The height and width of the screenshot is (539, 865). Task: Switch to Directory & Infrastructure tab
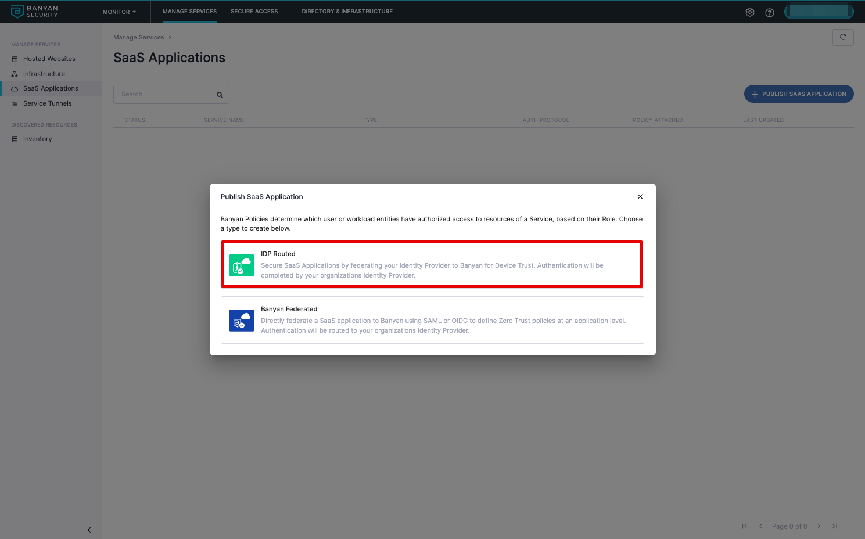coord(347,12)
